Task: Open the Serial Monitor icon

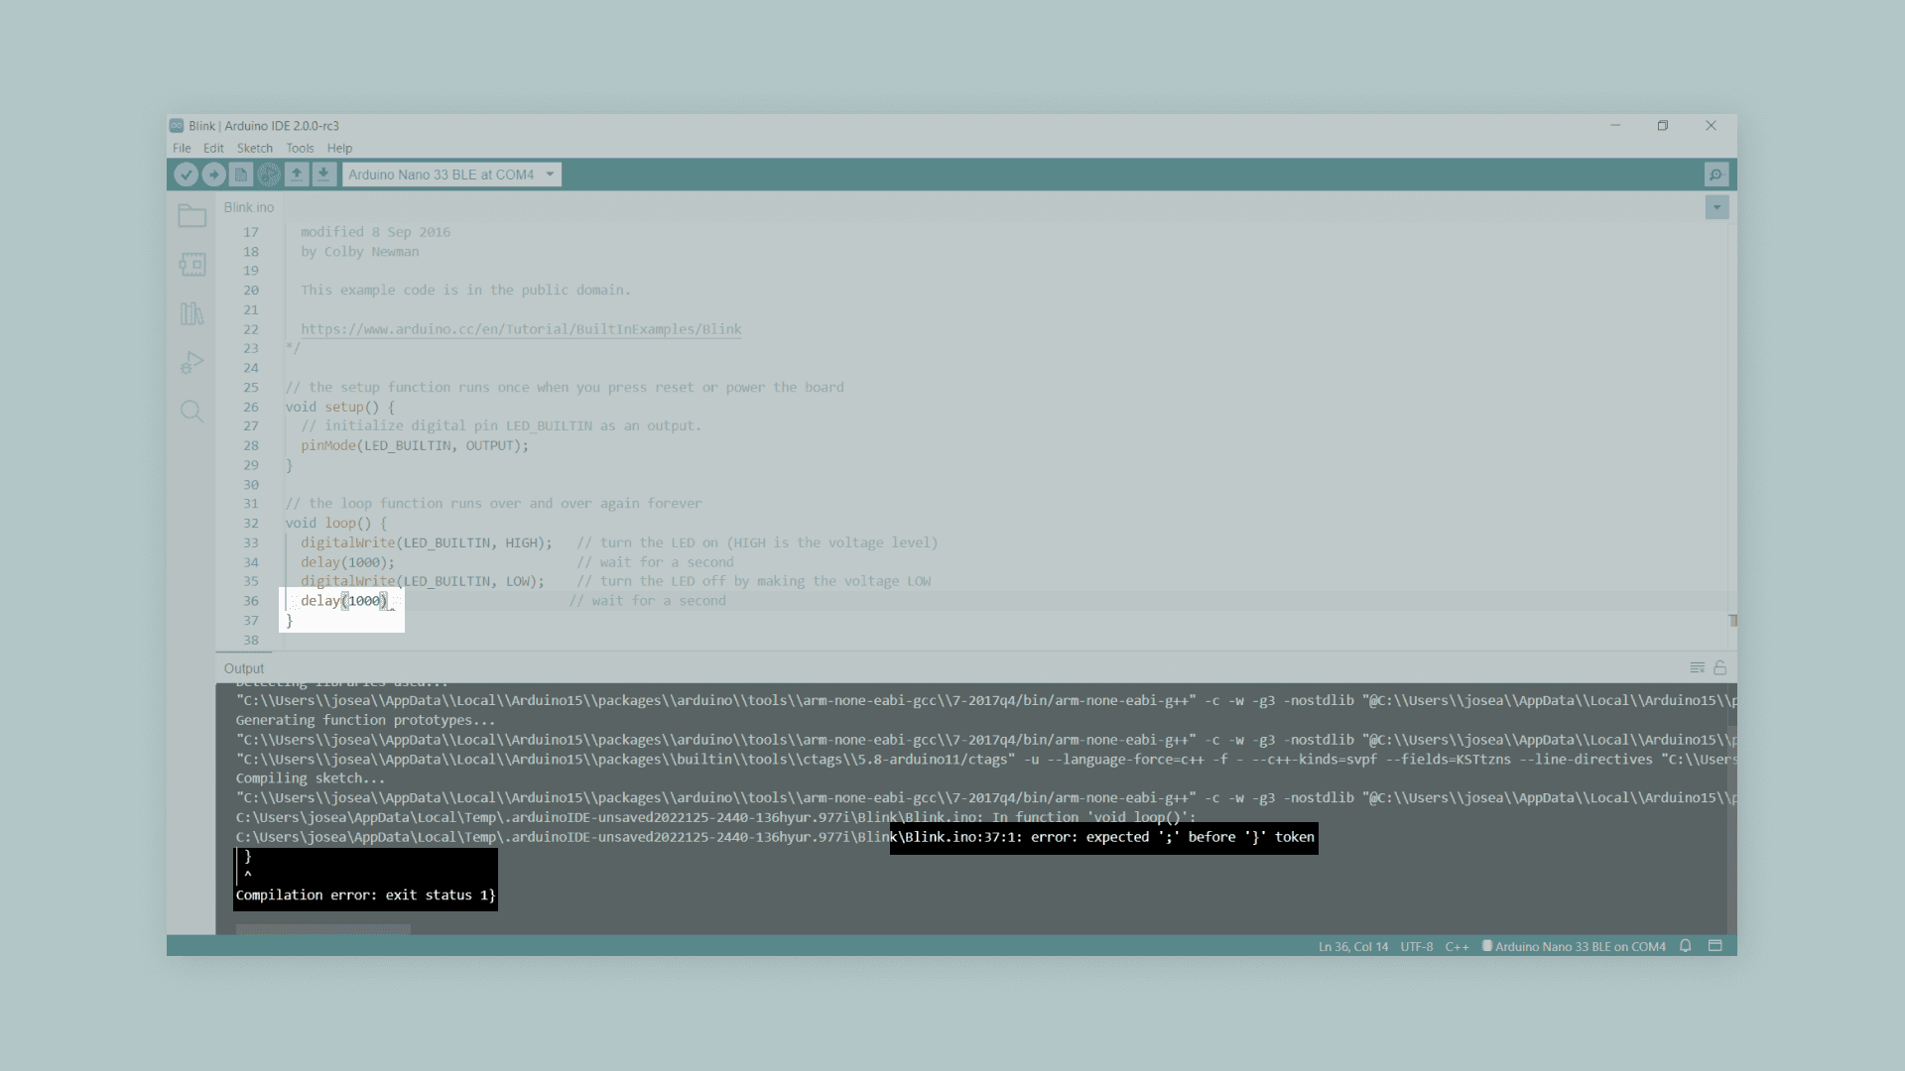Action: tap(1715, 175)
